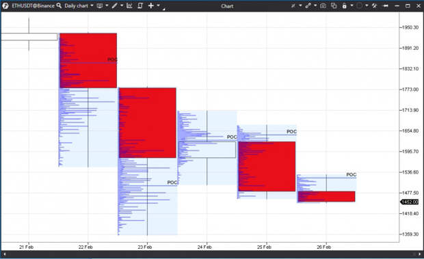Click the scroll-shaped toolbar icon
The image size is (424, 259).
(x=140, y=5)
